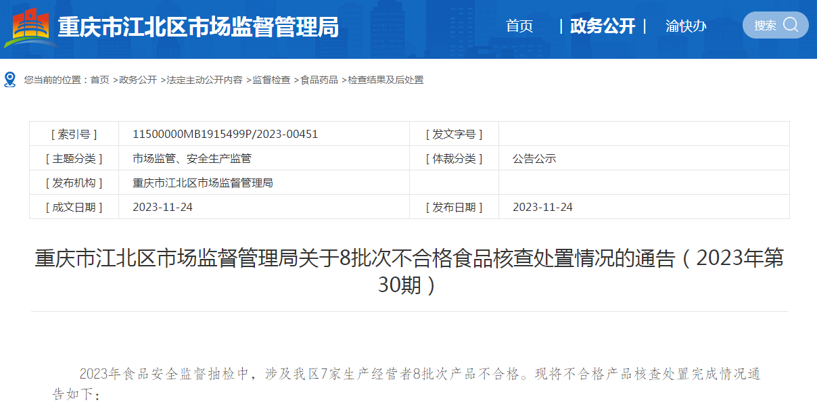Click the [ 发布机构 ] label cell
Viewport: 817px width, 407px height.
[74, 183]
